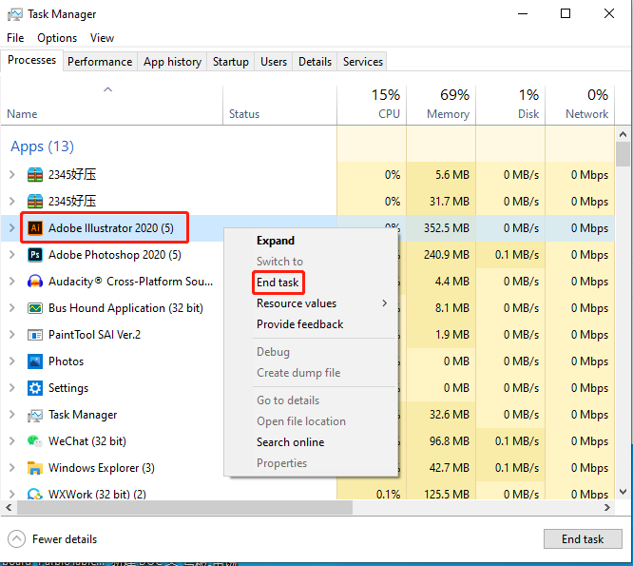The height and width of the screenshot is (566, 633).
Task: Sort by the Network column header
Action: point(580,105)
